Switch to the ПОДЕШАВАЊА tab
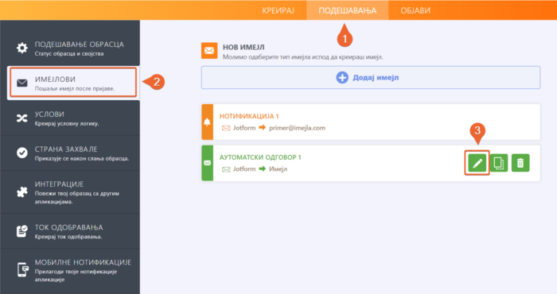557x294 pixels. pyautogui.click(x=348, y=10)
